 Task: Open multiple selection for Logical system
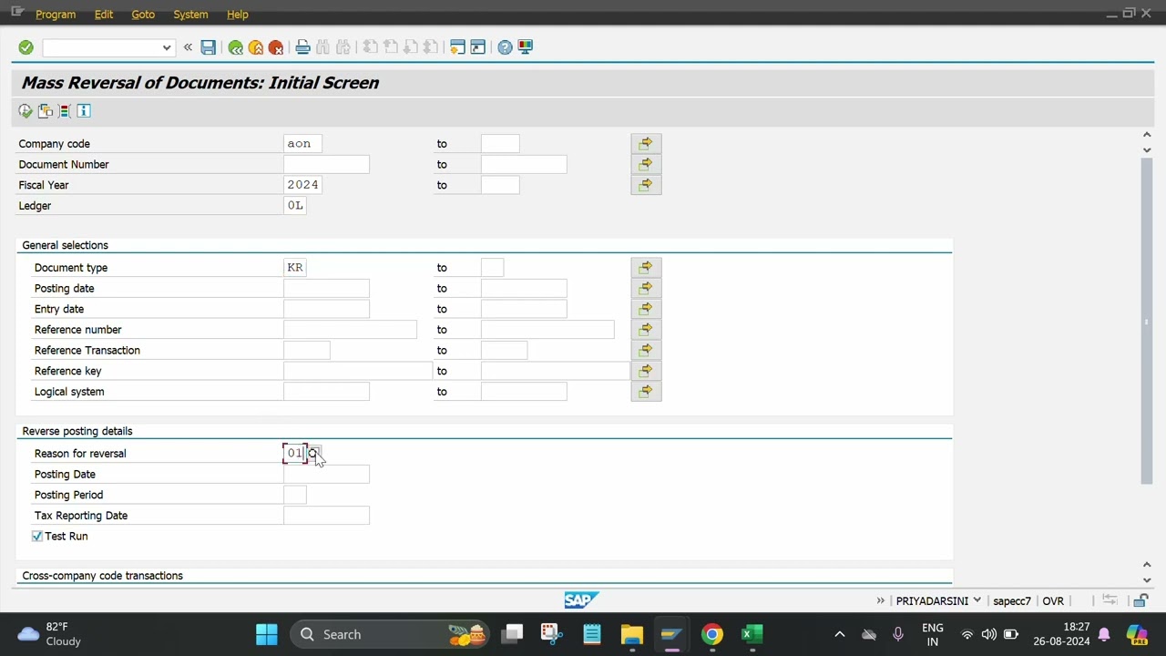(646, 392)
